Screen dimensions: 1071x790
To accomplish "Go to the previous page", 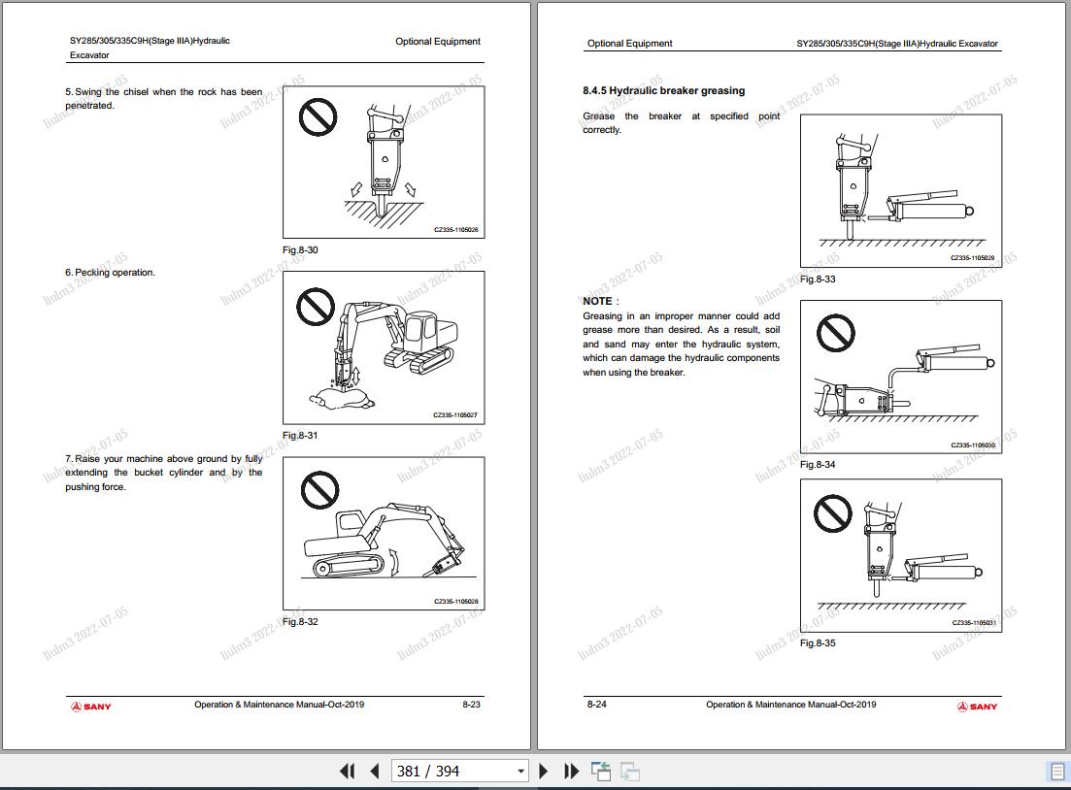I will tap(374, 771).
